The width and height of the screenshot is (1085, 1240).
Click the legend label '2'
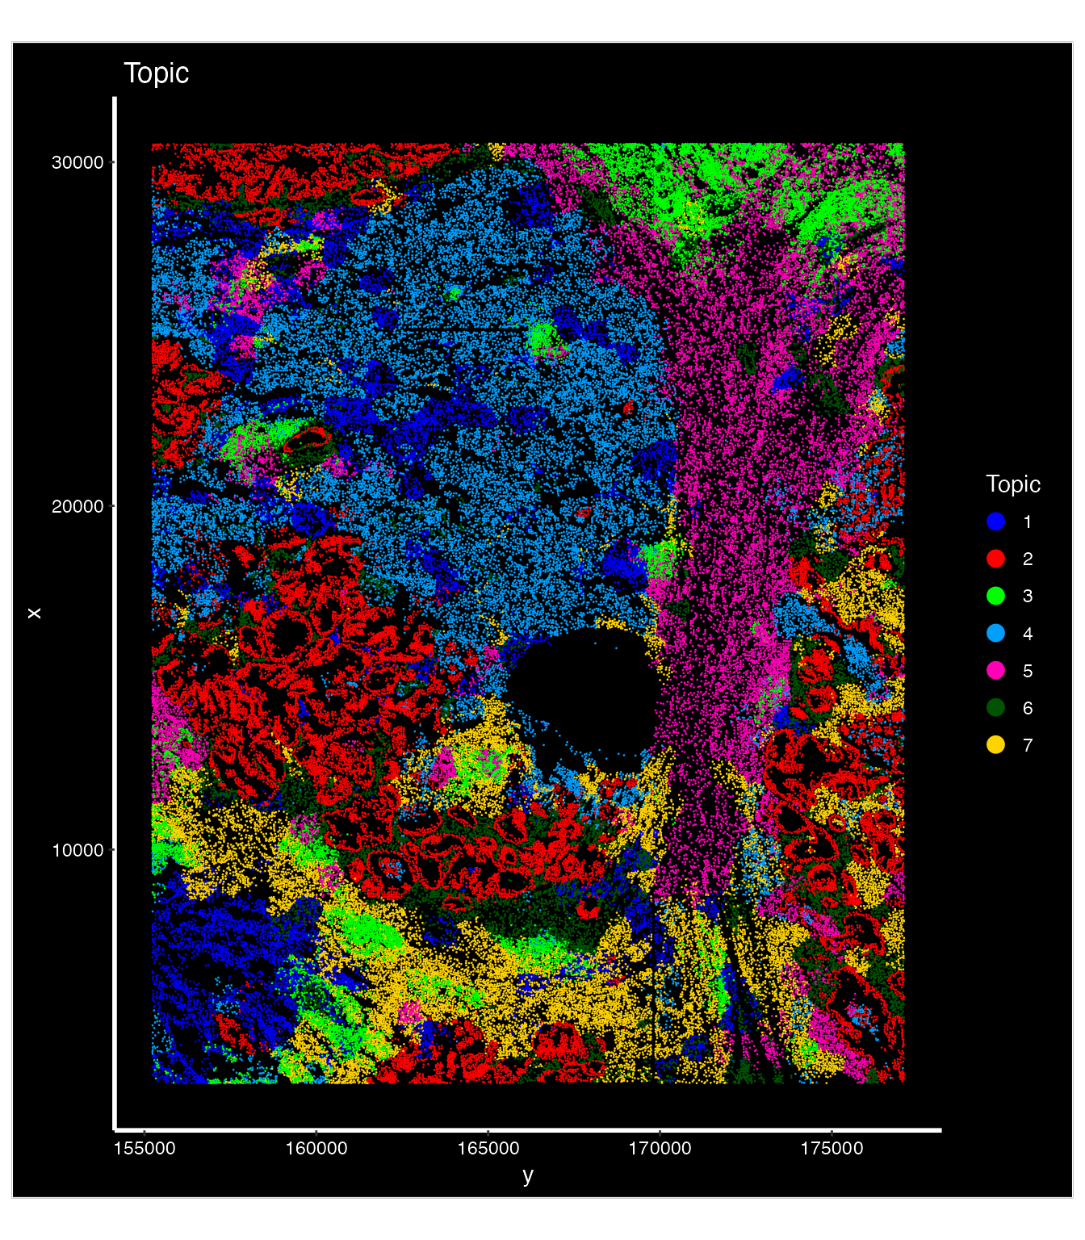1027,559
